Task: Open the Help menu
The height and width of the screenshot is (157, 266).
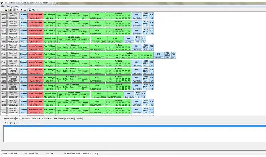Action: point(17,6)
